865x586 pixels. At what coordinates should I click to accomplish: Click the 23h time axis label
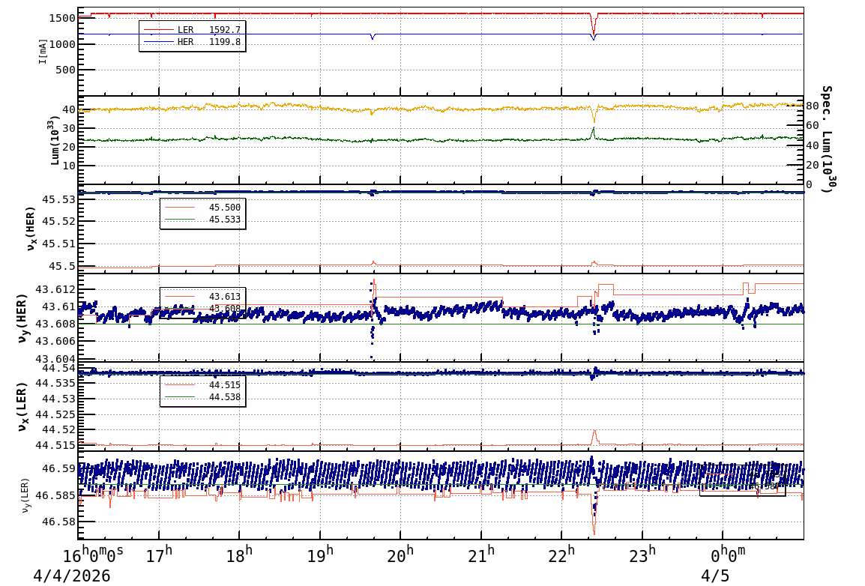(x=642, y=555)
